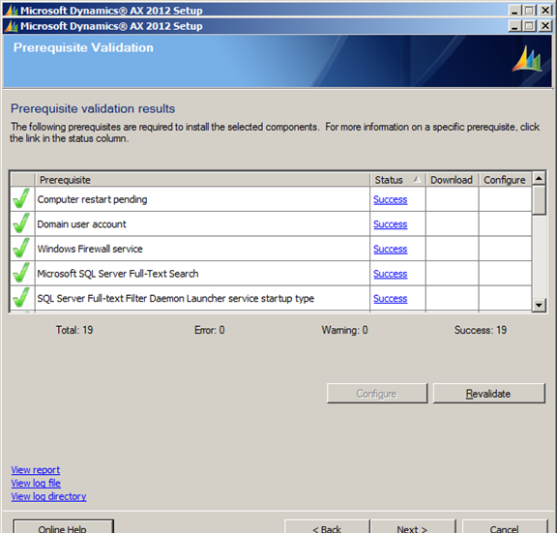This screenshot has width=557, height=533.
Task: Click the Success: 19 summary text
Action: [481, 330]
